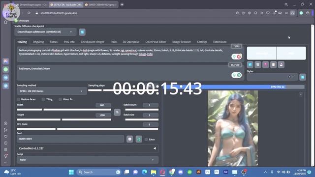
Task: Adjust the Height slider
Action: [x=63, y=119]
